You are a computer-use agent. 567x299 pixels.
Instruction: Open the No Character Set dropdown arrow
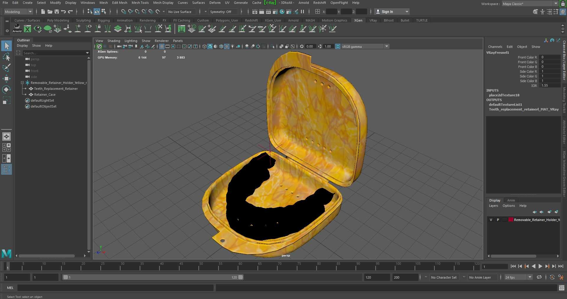tap(426, 277)
